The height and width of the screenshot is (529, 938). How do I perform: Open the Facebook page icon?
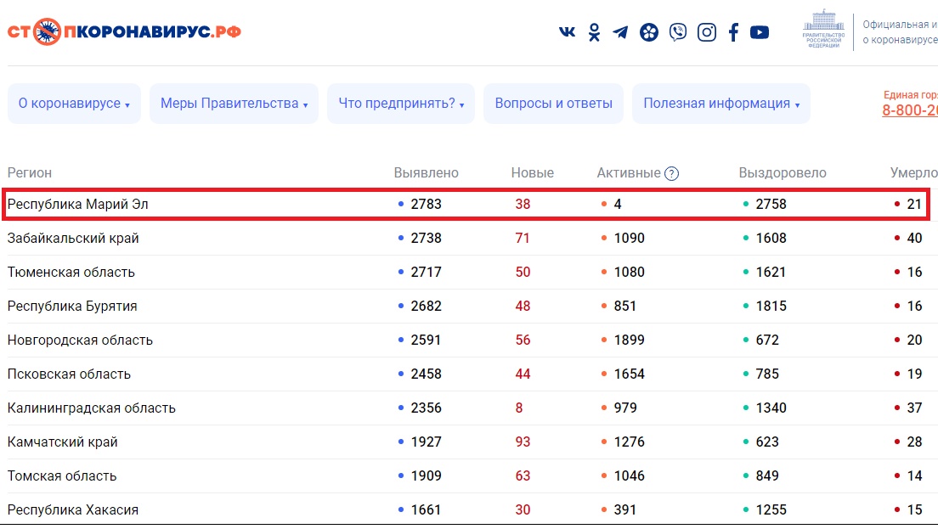pos(733,32)
